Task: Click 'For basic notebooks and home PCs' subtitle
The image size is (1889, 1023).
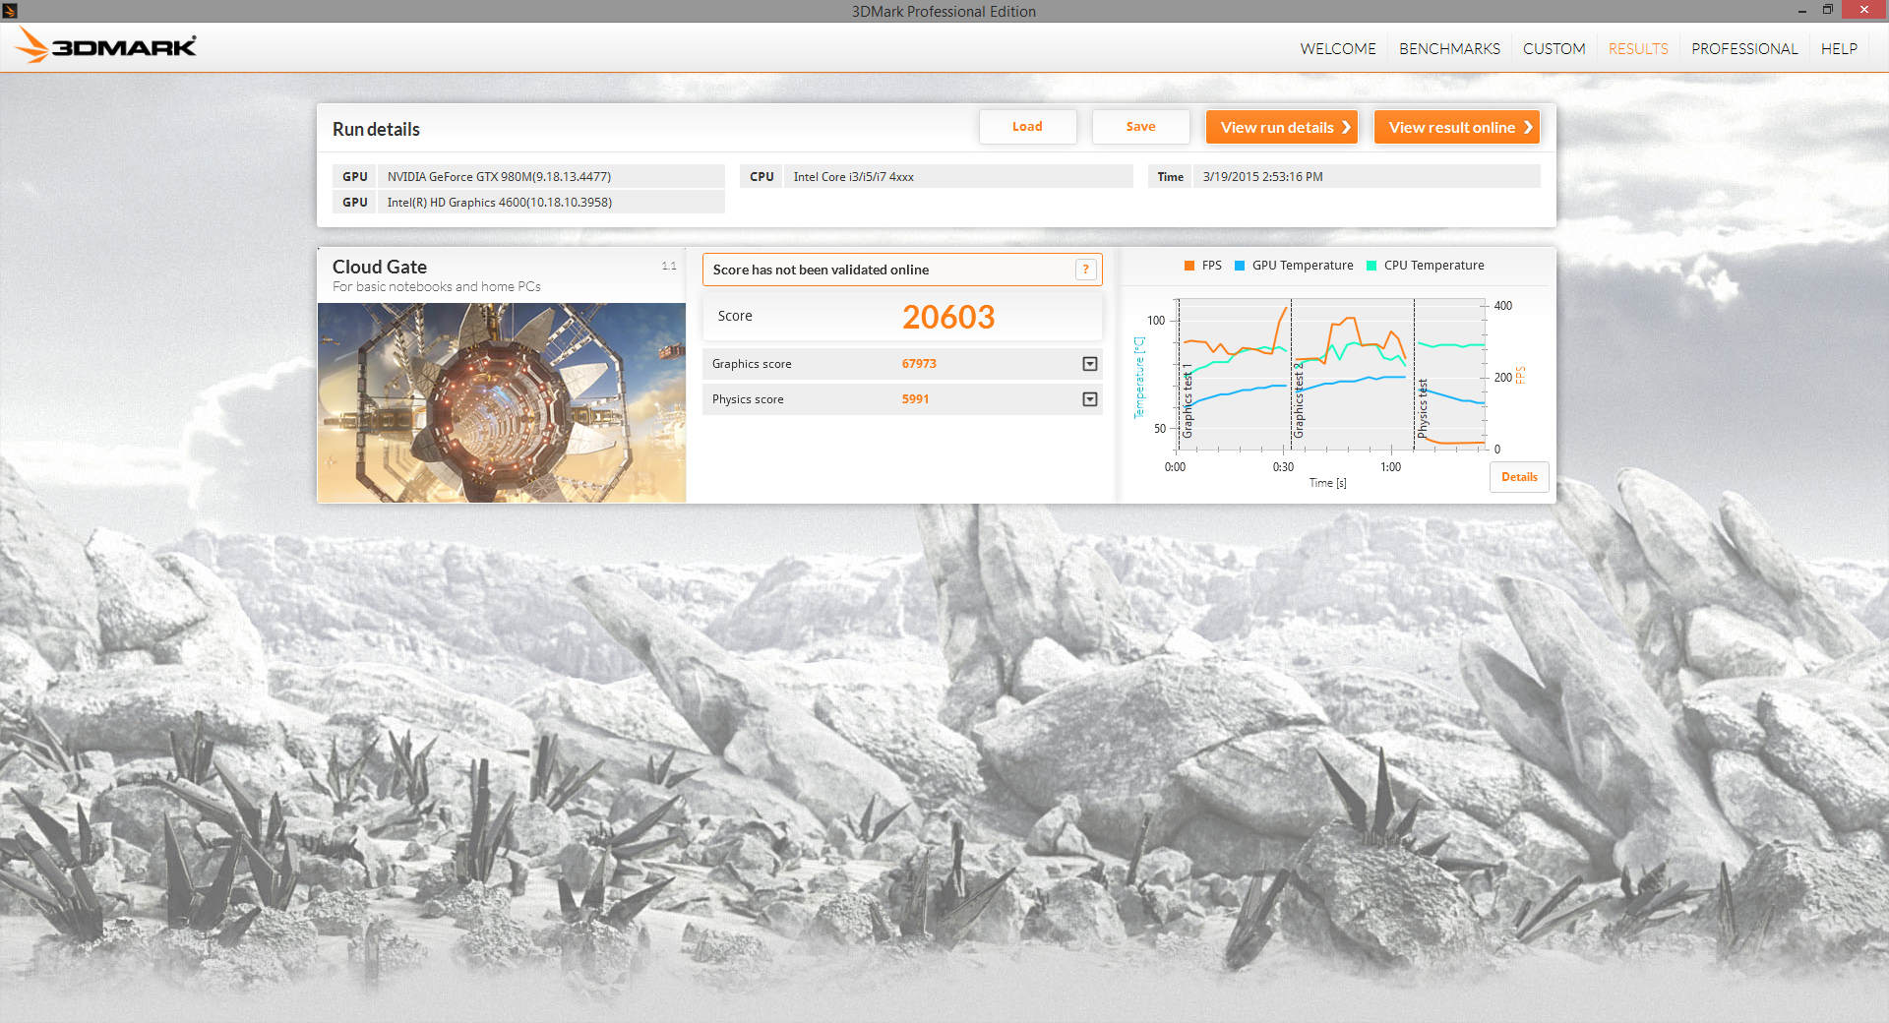Action: click(436, 287)
